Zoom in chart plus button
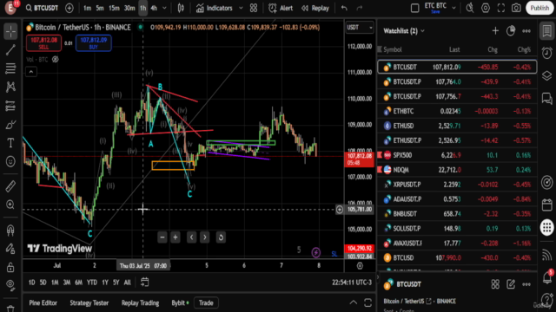Screen dimensions: 556x312 (x=175, y=237)
